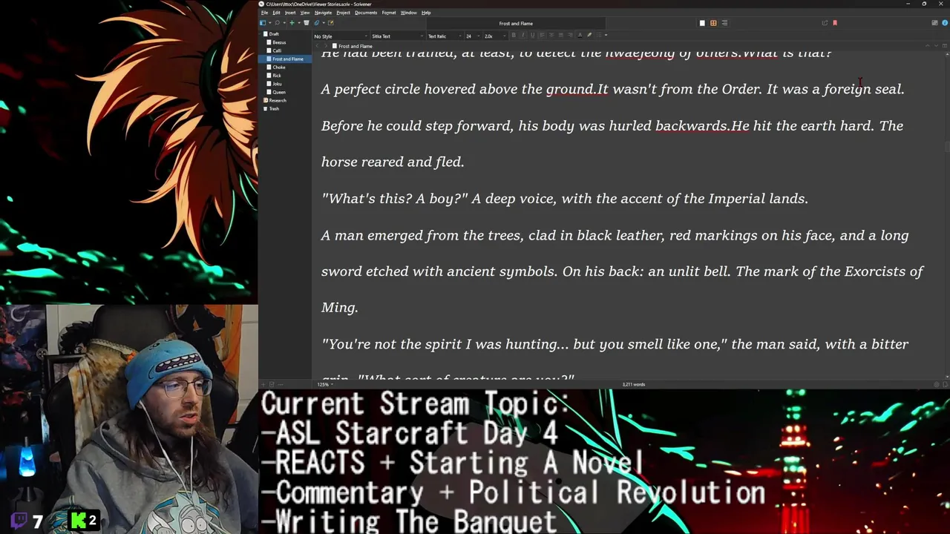
Task: Select the Beezus document in binder
Action: [278, 42]
